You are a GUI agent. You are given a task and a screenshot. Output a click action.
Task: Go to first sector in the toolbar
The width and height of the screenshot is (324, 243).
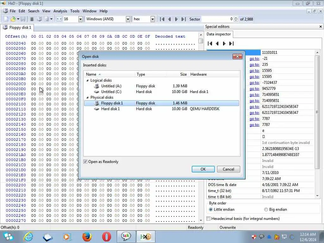point(162,19)
